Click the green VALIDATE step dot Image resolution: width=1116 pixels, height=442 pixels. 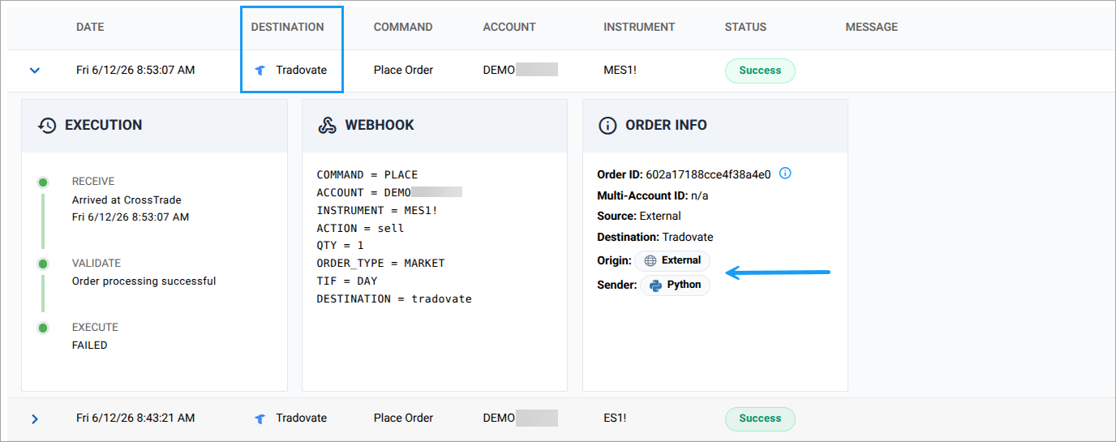43,264
